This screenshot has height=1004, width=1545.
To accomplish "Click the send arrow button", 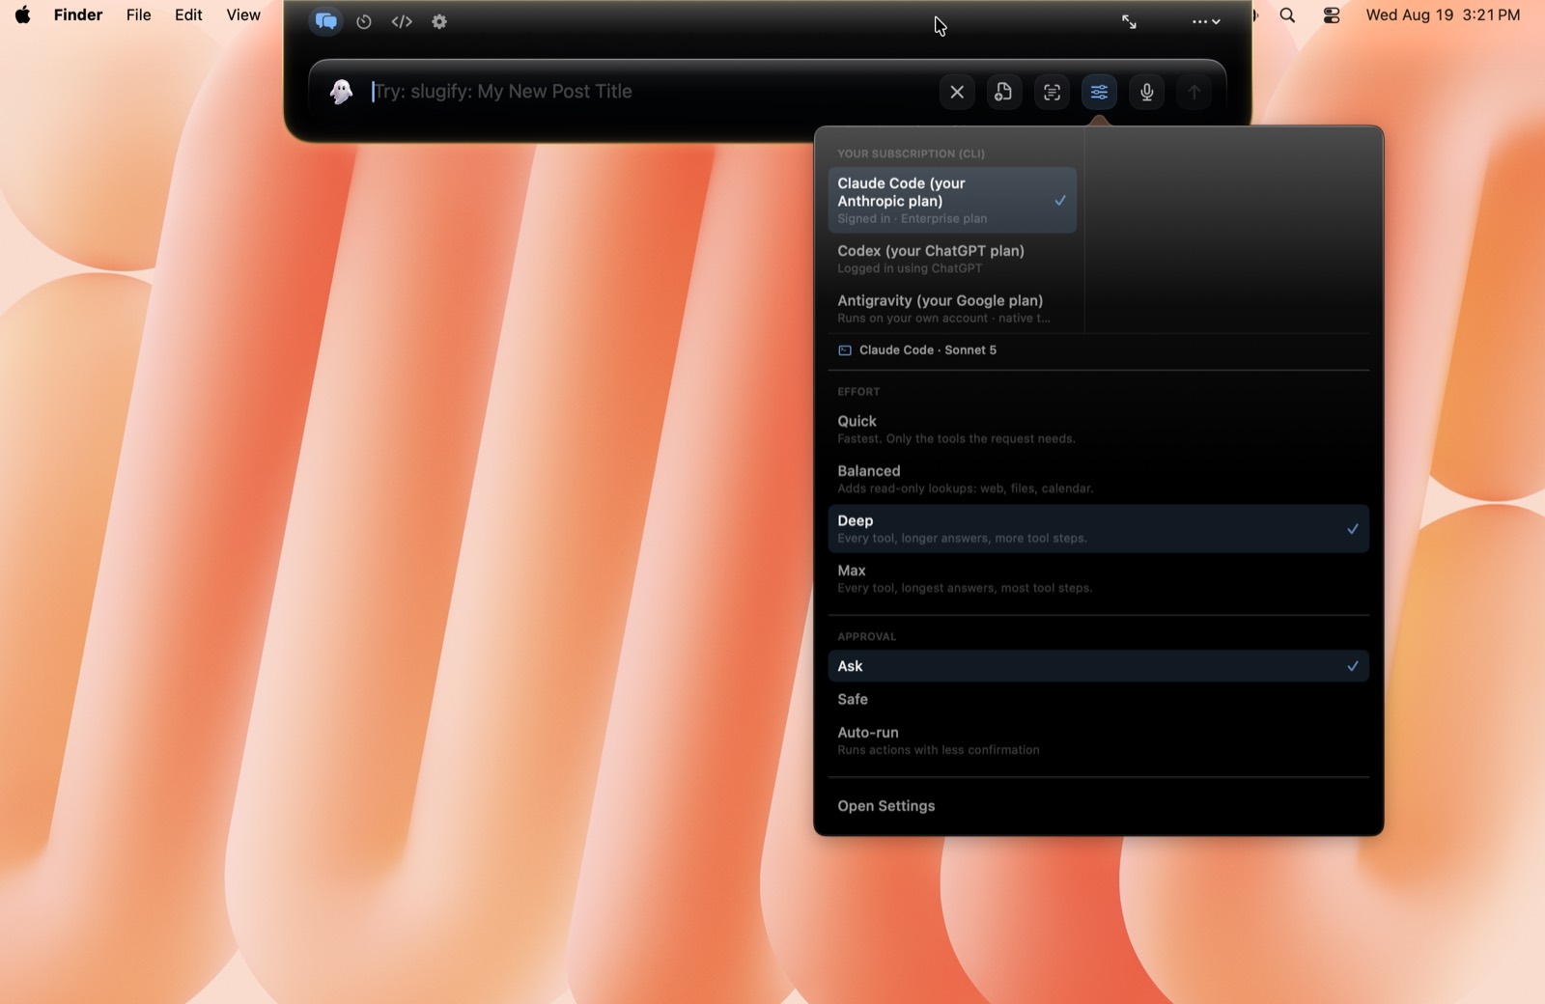I will 1194,92.
